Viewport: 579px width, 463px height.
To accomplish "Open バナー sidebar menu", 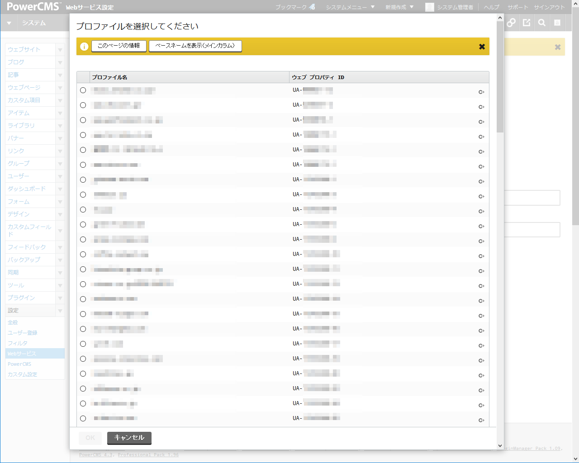I will 16,138.
